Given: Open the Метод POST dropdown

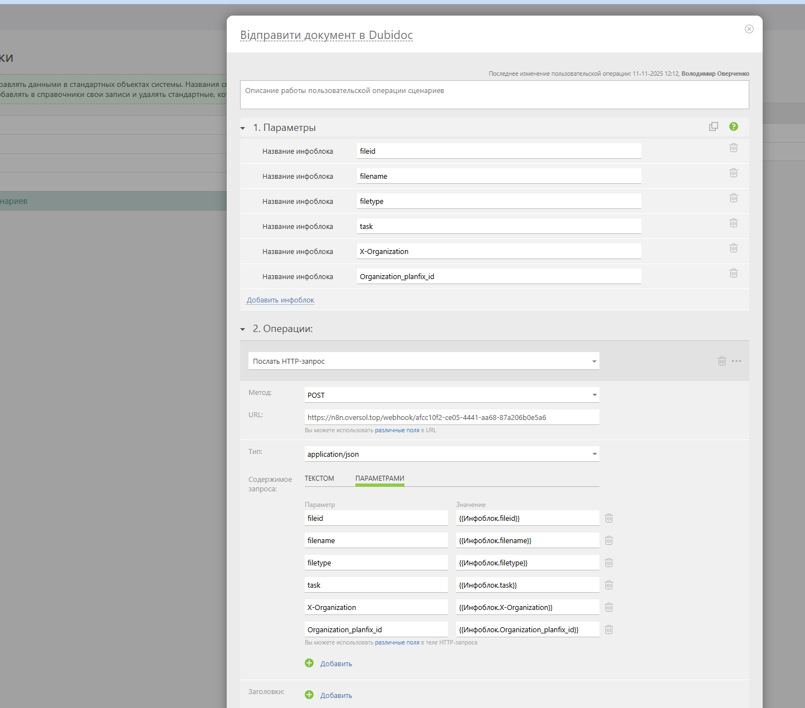Looking at the screenshot, I should pyautogui.click(x=452, y=395).
